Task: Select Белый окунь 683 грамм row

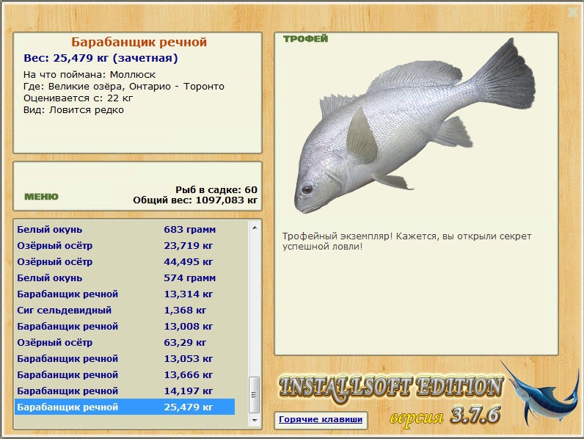Action: [125, 230]
